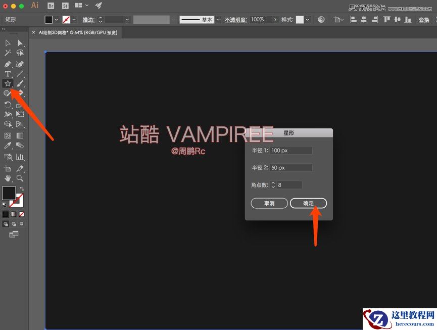Click the 半径 1 input field
The height and width of the screenshot is (330, 437).
click(x=291, y=151)
